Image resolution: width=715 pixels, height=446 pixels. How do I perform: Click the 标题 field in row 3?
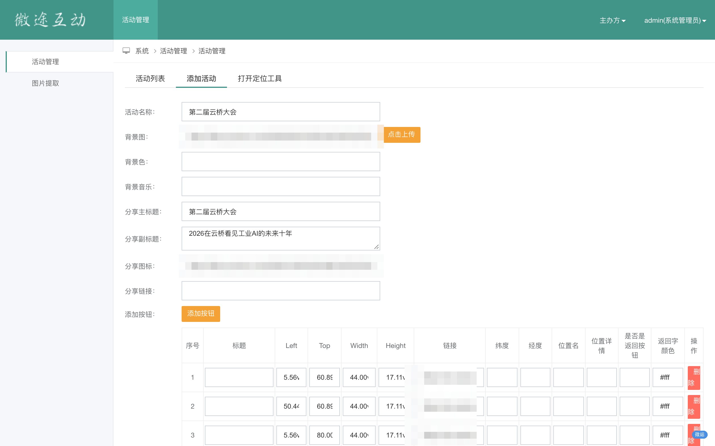(239, 435)
